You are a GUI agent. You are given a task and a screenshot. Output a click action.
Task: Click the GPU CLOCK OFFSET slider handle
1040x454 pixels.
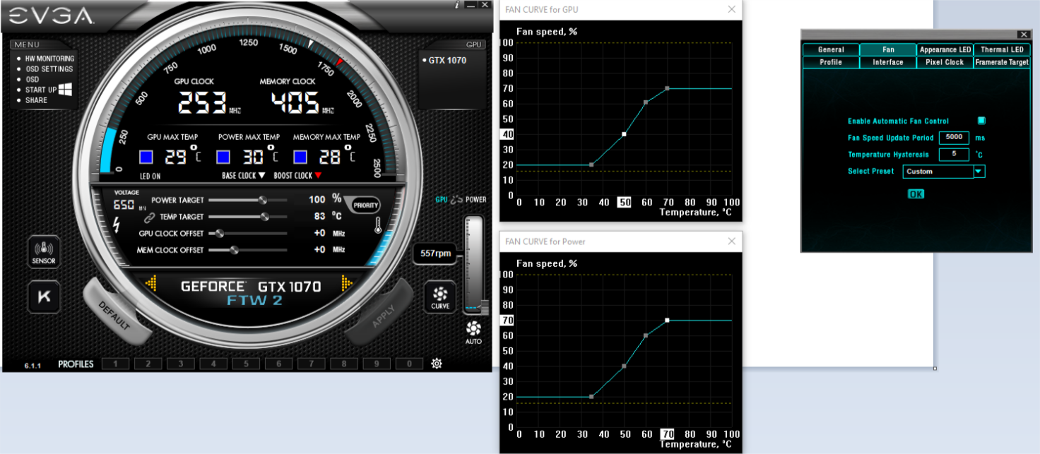click(220, 233)
